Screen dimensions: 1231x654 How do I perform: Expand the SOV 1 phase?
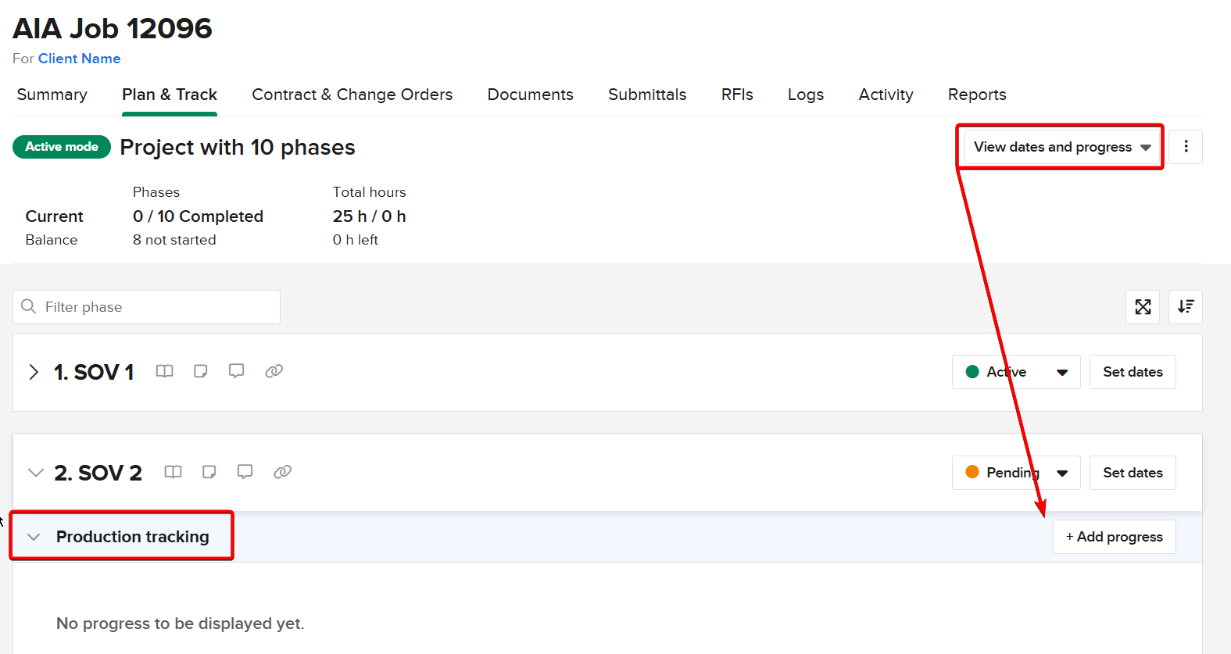(34, 372)
